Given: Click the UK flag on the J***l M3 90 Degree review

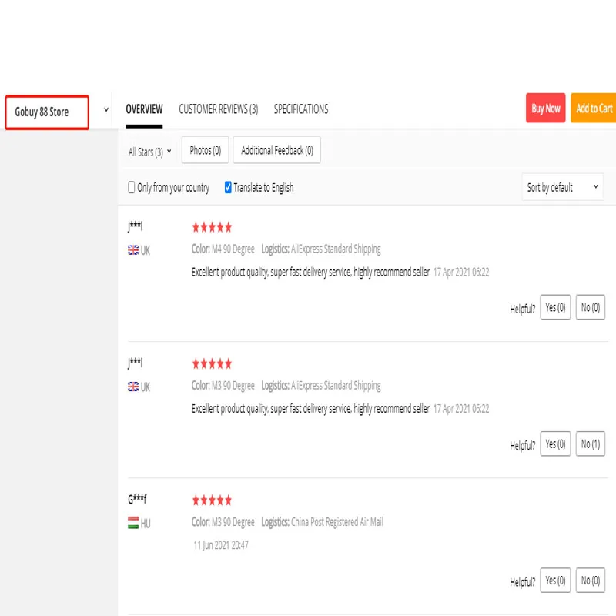Looking at the screenshot, I should click(133, 387).
